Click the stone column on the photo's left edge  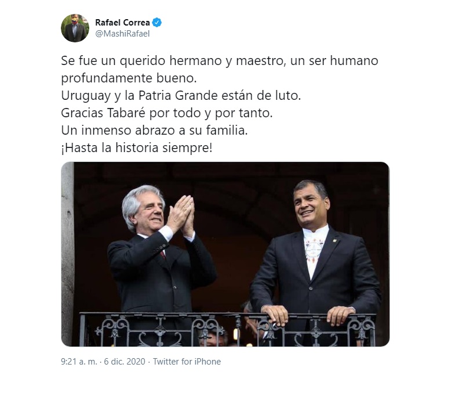coord(68,254)
